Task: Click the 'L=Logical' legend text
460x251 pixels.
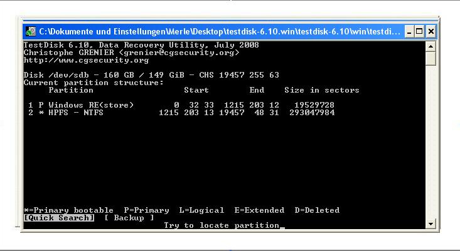Action: [x=201, y=210]
